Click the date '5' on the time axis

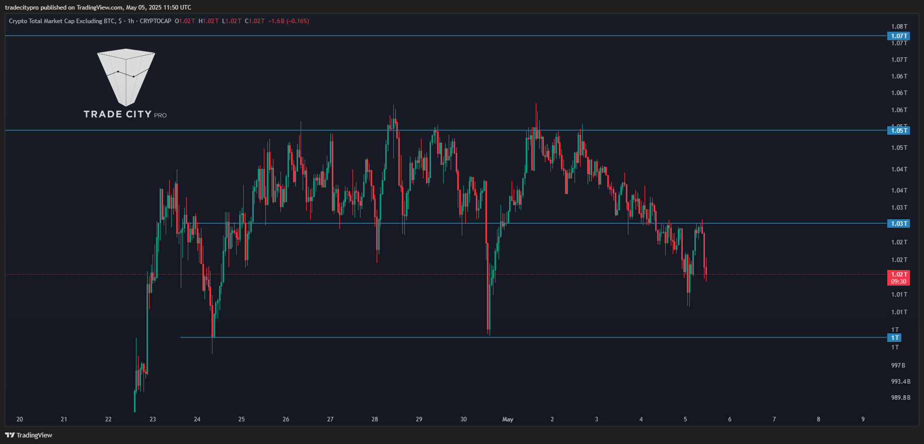[x=685, y=419]
